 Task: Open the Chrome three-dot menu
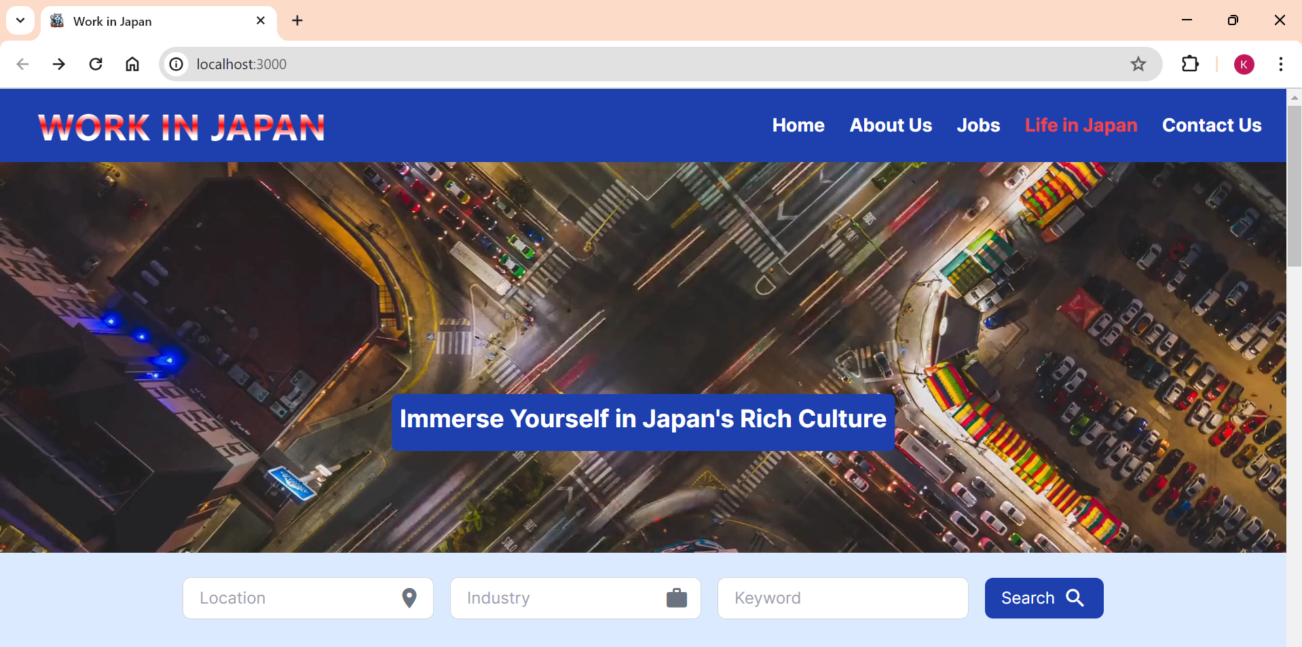[1280, 64]
